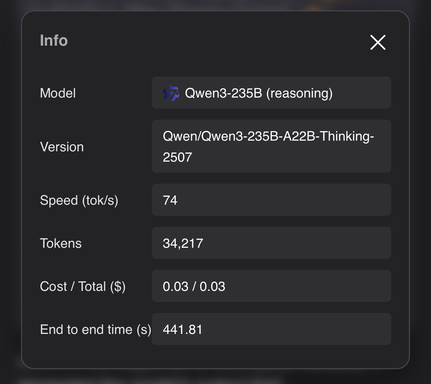This screenshot has width=431, height=384.
Task: Close the Info dialog with the X
Action: point(378,42)
